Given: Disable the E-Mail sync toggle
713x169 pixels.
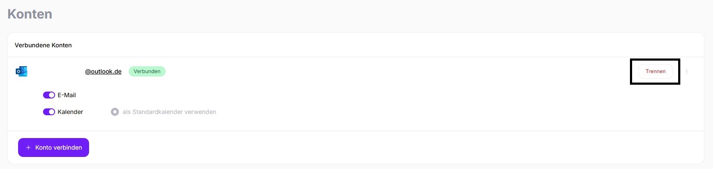Looking at the screenshot, I should pos(49,95).
